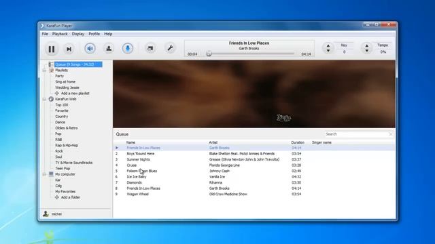Select the Pop category
The height and width of the screenshot is (244, 435).
(x=58, y=134)
